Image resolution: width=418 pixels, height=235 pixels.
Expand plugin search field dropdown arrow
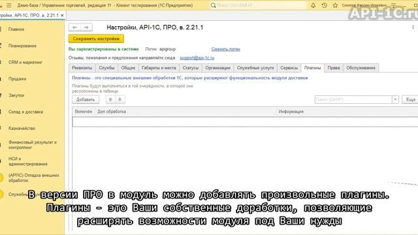(395, 99)
